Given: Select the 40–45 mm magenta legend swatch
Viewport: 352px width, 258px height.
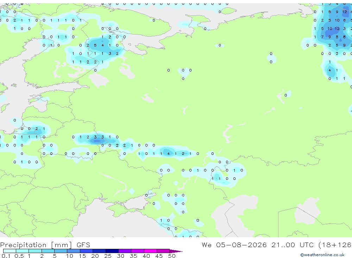Looking at the screenshot, I should (x=150, y=251).
